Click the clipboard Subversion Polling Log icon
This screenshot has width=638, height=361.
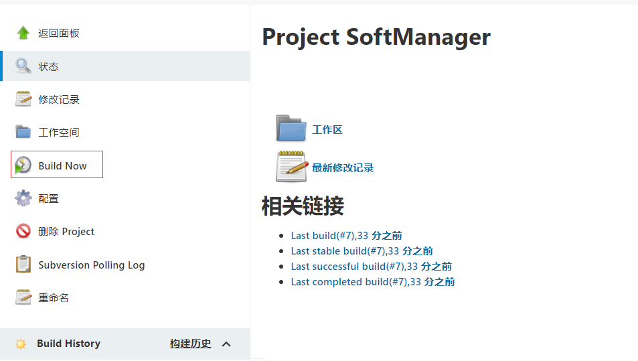coord(23,264)
